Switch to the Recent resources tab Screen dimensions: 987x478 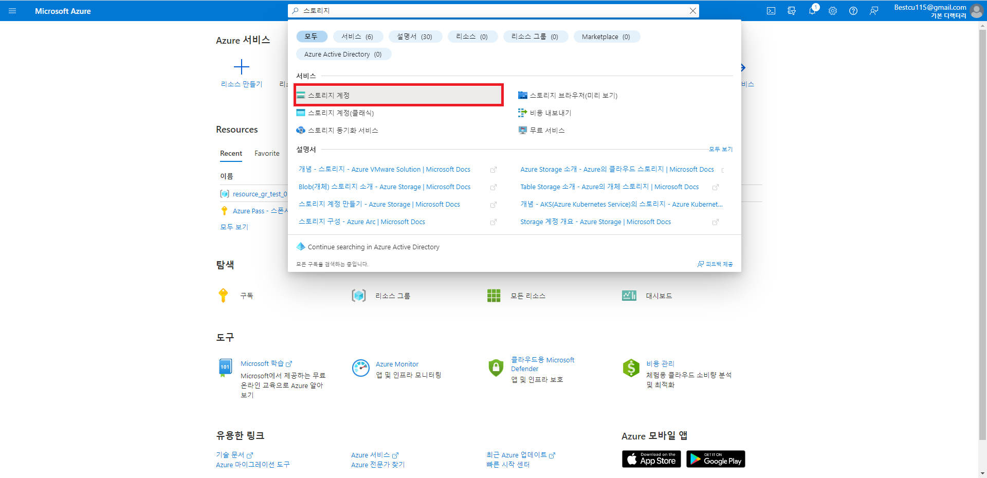(x=231, y=153)
